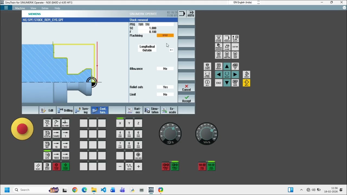
Task: Click the MENU USER key
Action: click(x=235, y=55)
